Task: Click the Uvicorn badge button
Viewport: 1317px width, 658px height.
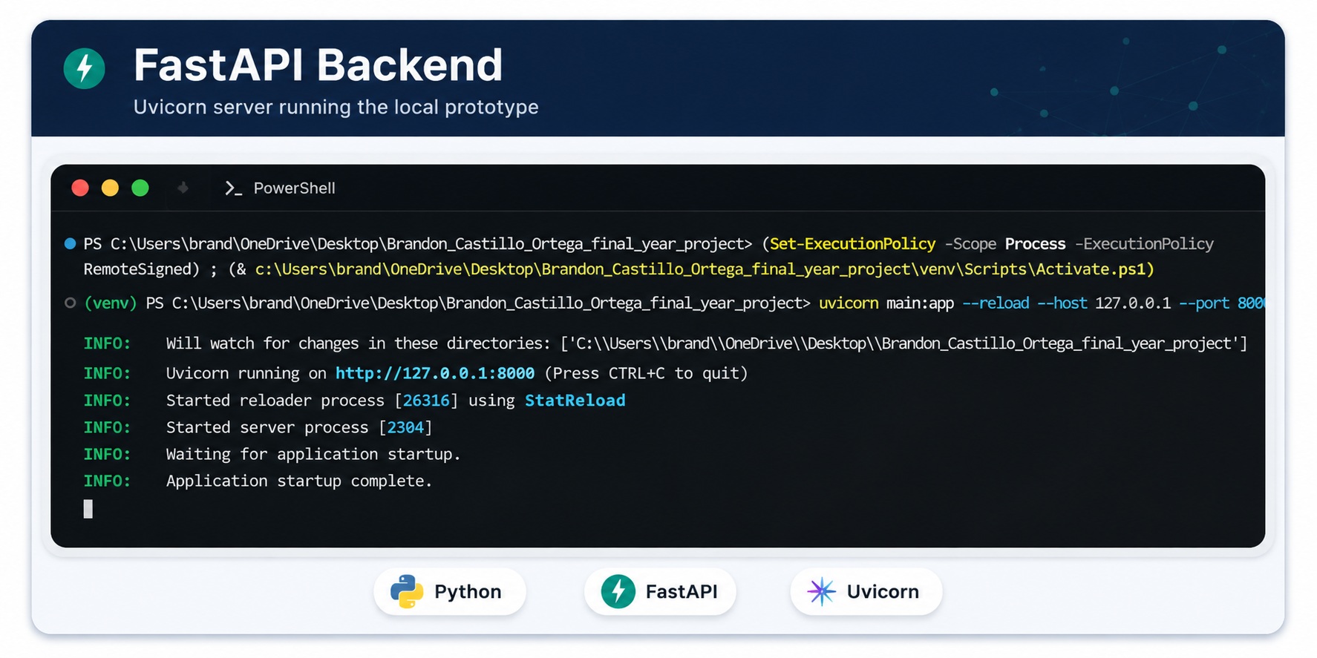Action: pos(866,591)
